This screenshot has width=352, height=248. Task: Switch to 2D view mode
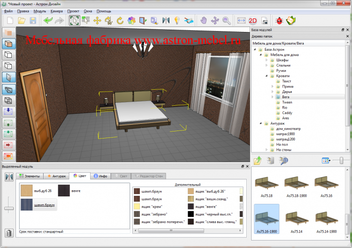[253, 21]
